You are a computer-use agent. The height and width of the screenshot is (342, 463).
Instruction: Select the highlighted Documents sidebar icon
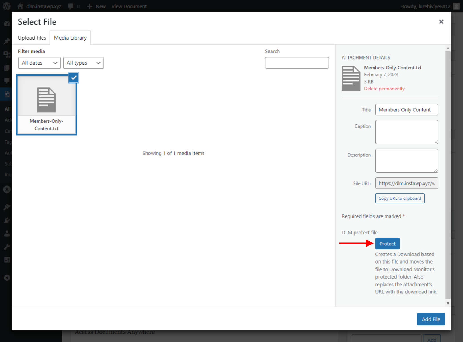click(x=7, y=94)
